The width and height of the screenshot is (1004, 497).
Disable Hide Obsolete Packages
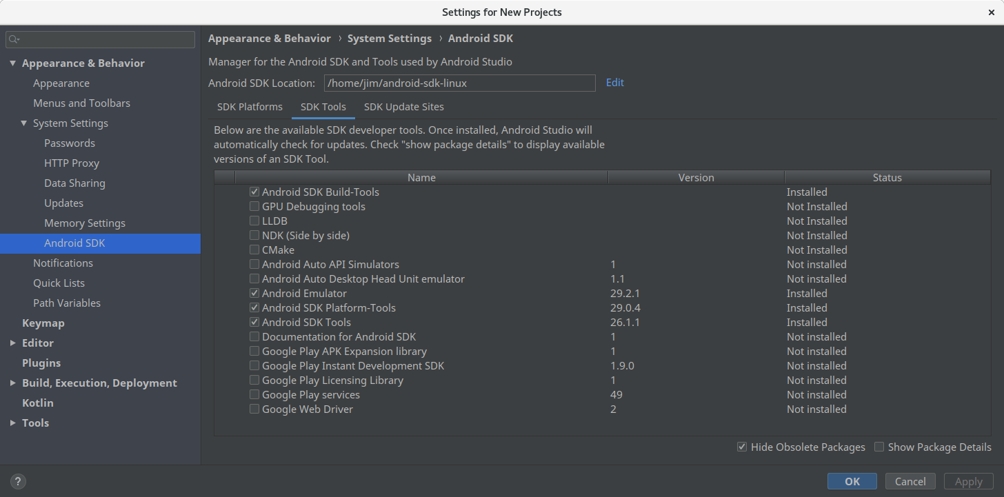[742, 447]
